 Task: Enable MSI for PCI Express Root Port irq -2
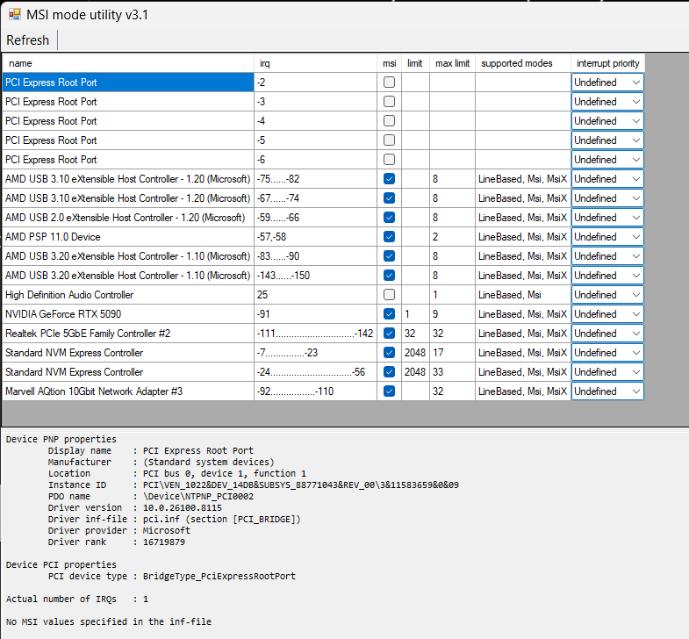pos(389,83)
